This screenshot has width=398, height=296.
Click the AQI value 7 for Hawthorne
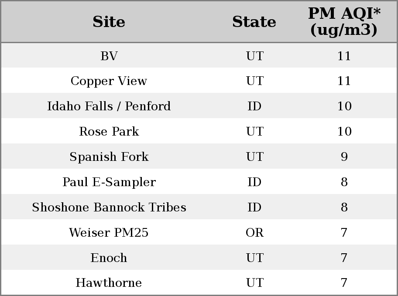(344, 282)
